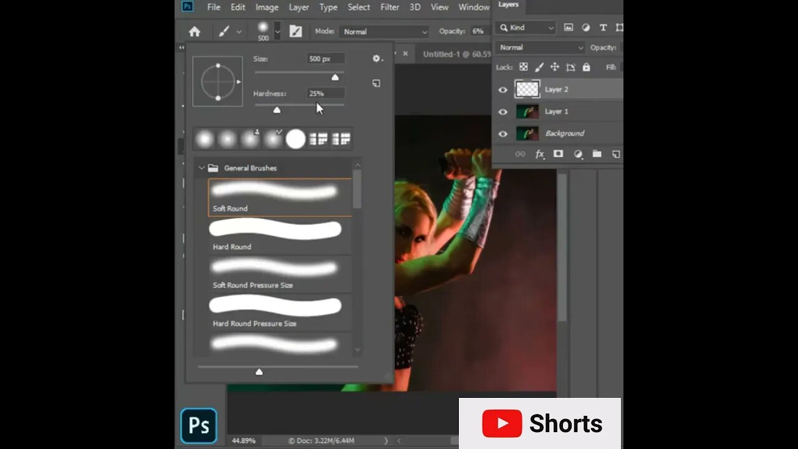Screen dimensions: 798x449
Task: Open status bar info arrow menu
Action: (386, 441)
